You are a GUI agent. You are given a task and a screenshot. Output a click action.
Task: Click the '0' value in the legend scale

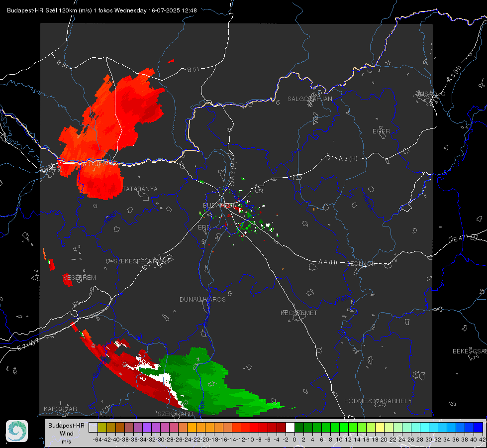(x=294, y=440)
